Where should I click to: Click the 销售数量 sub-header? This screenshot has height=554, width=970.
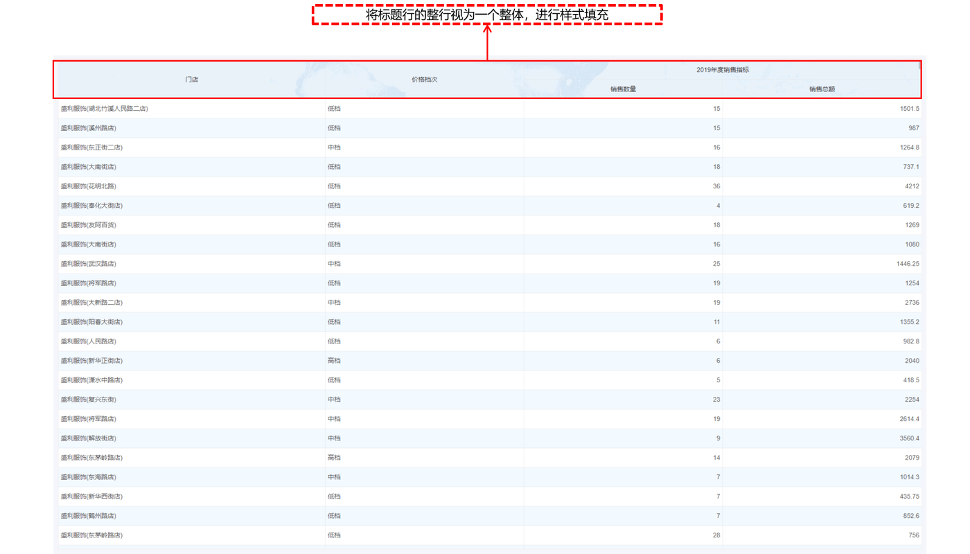point(623,89)
